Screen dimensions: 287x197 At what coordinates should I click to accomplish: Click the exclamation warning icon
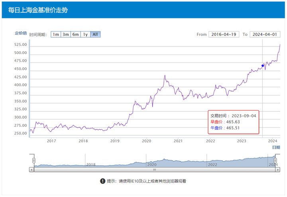[102, 181]
